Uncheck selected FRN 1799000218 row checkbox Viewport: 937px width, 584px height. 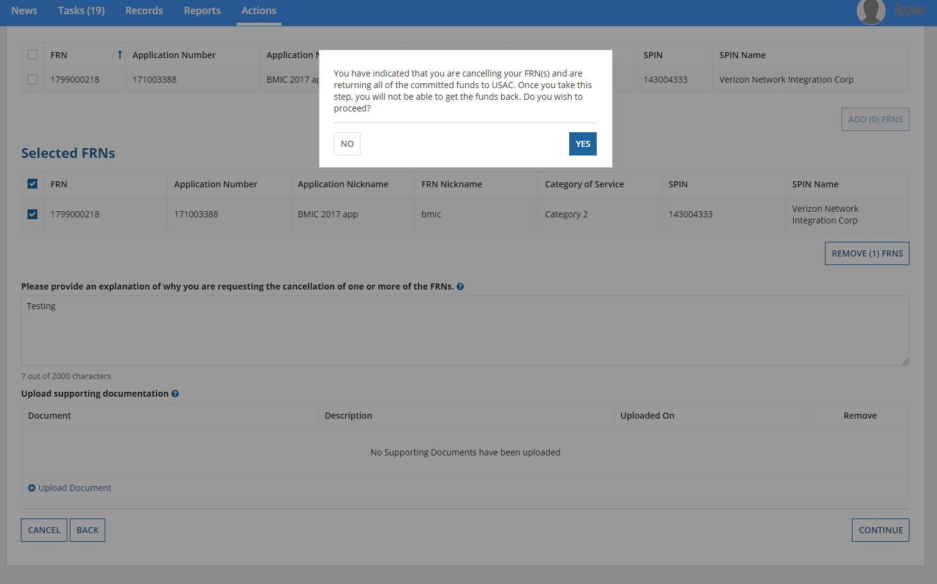pos(32,214)
